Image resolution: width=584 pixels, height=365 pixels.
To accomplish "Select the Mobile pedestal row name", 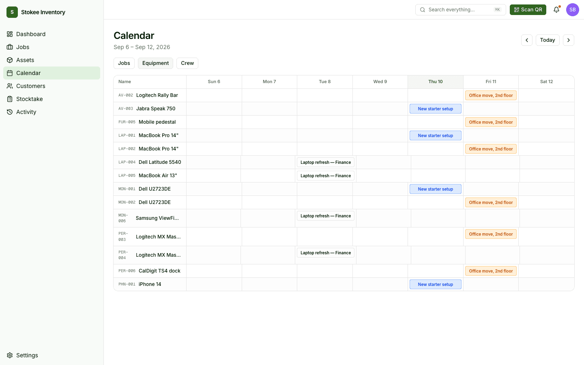I will pos(157,122).
